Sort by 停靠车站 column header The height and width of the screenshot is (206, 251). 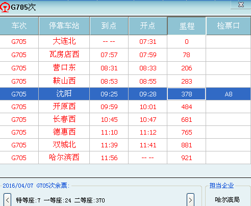(64, 26)
